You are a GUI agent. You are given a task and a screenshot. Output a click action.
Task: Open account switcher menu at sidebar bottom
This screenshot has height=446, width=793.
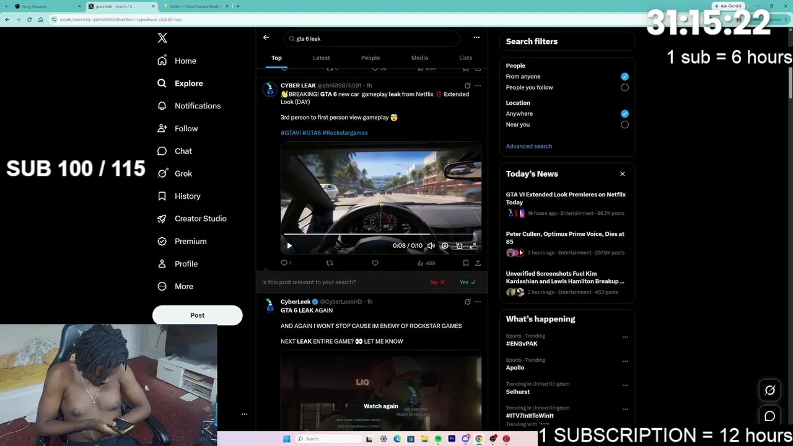click(244, 414)
